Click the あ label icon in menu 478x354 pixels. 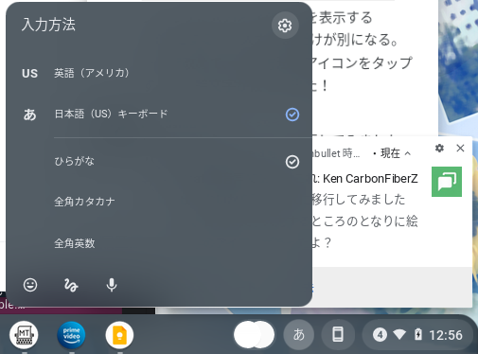(30, 115)
